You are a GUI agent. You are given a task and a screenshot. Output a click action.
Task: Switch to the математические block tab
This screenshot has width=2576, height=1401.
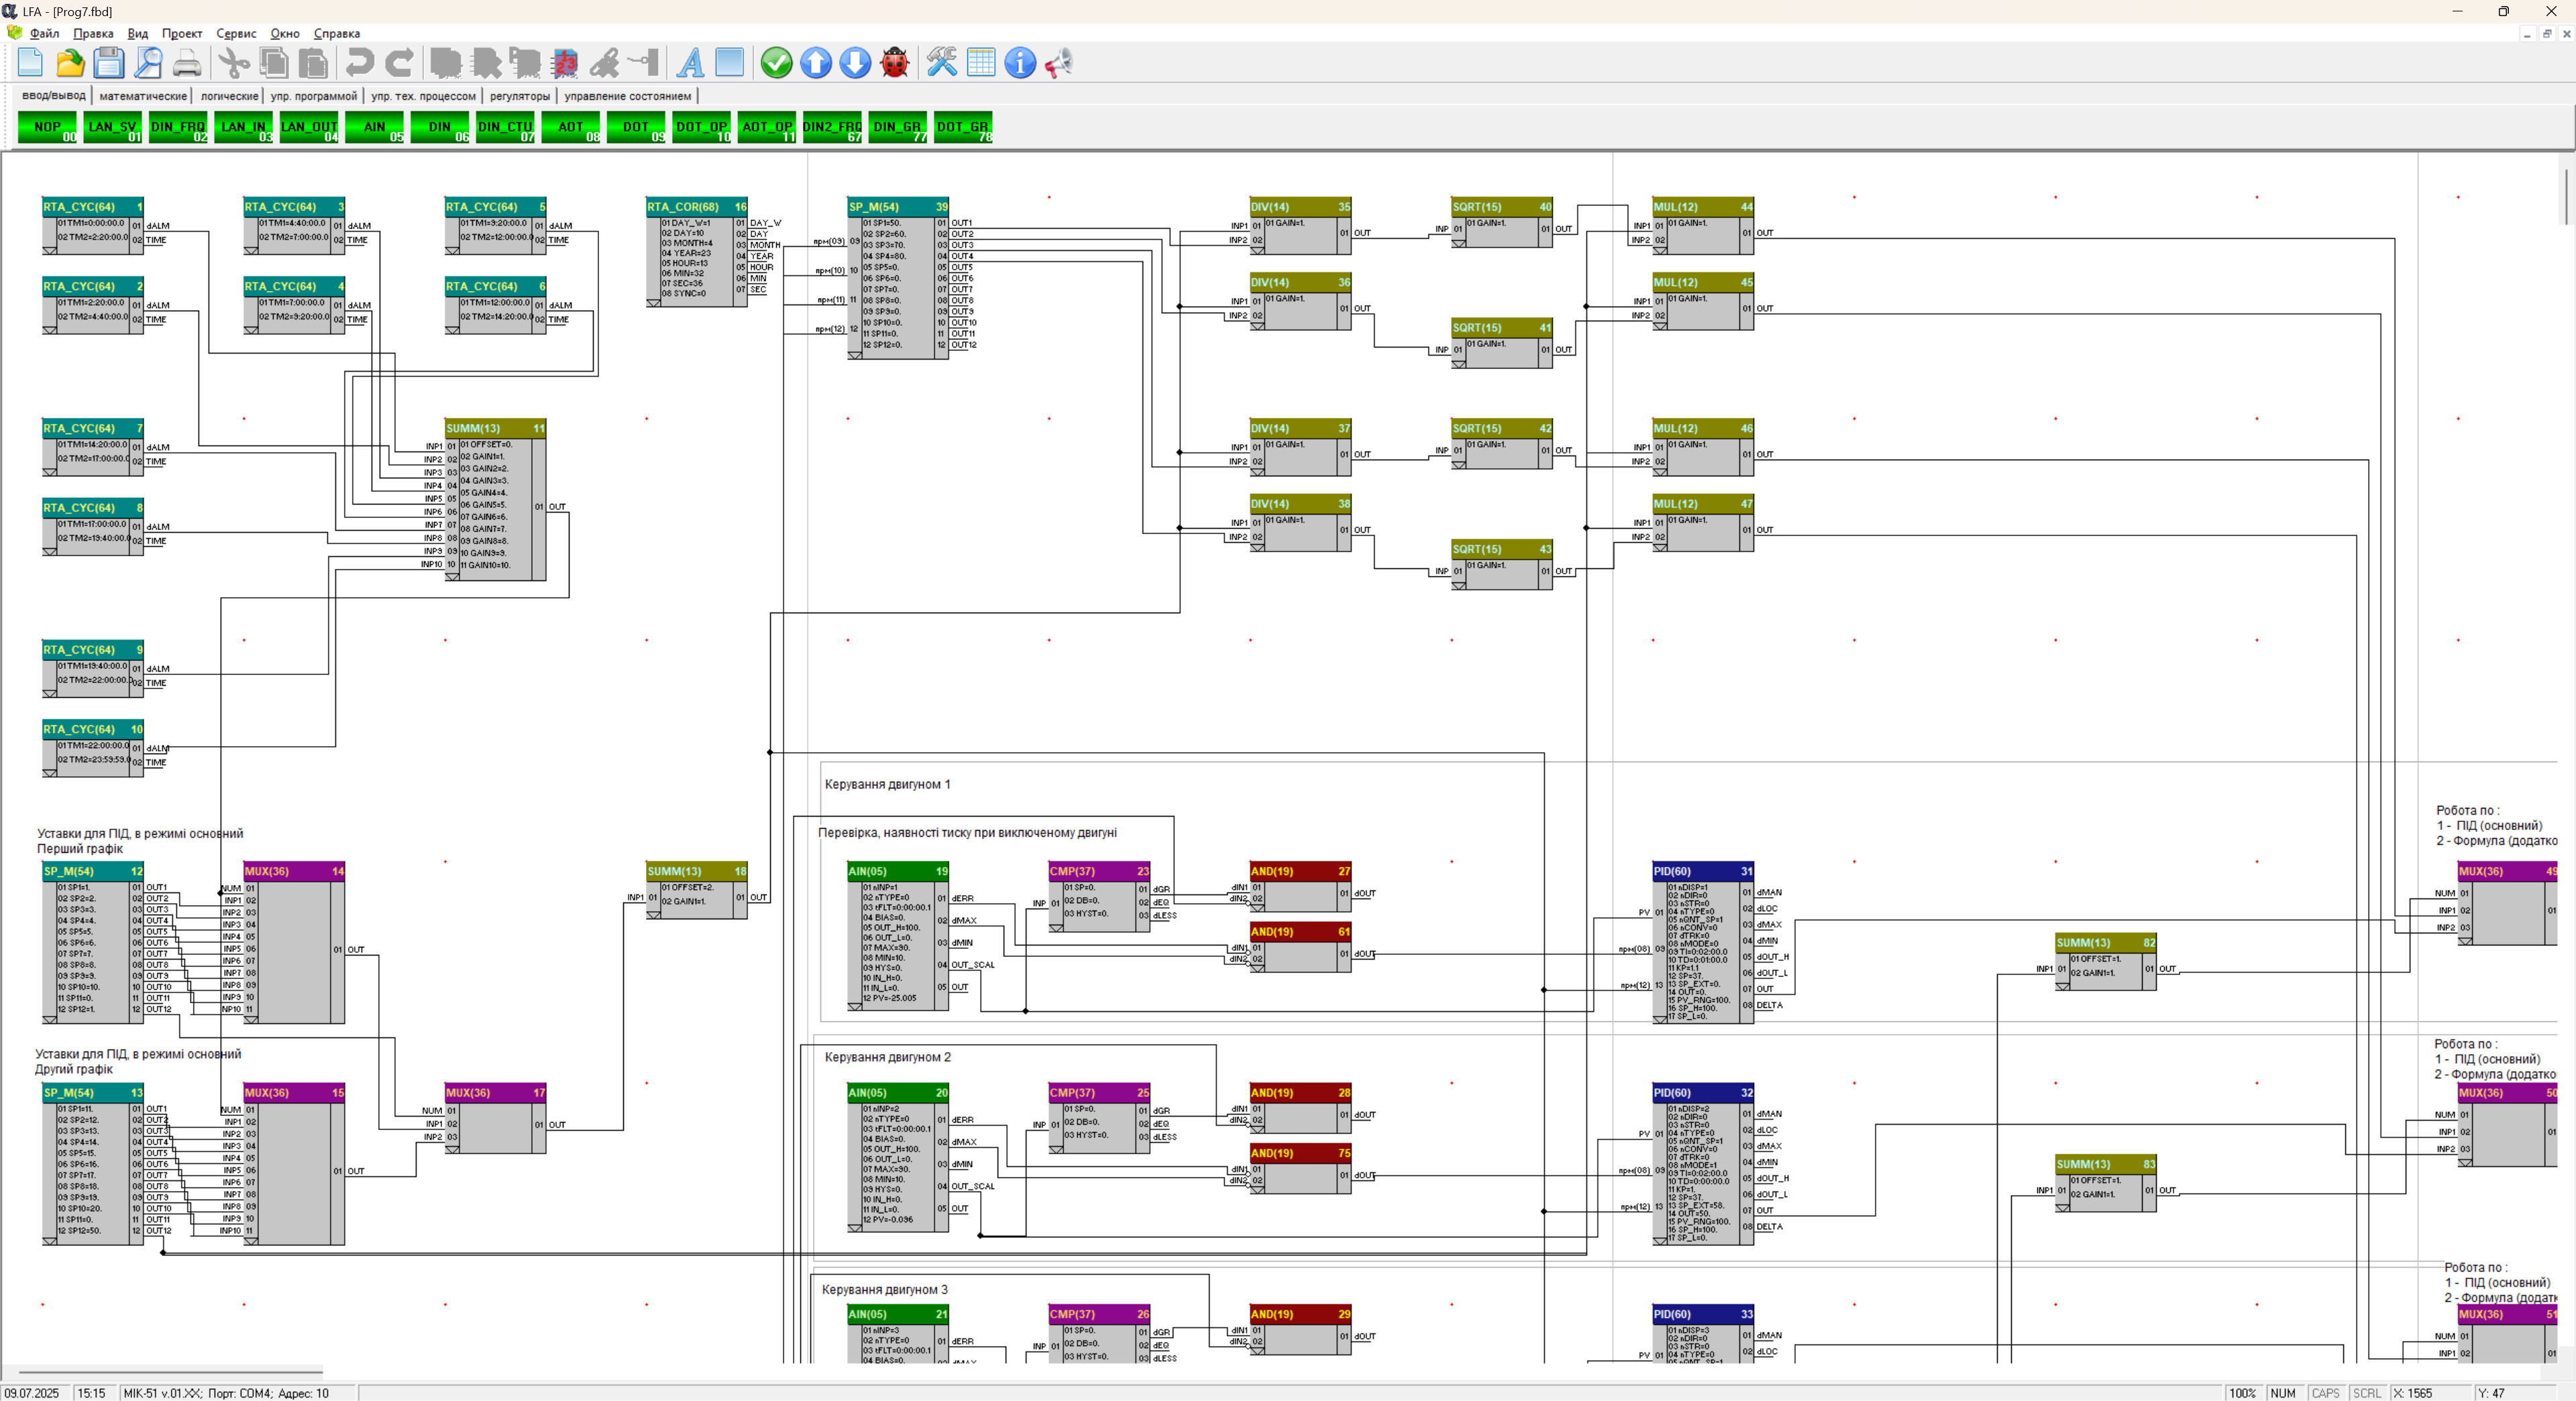(x=143, y=96)
